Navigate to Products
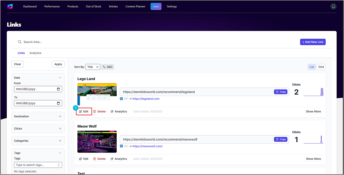344x175 pixels. pyautogui.click(x=73, y=6)
